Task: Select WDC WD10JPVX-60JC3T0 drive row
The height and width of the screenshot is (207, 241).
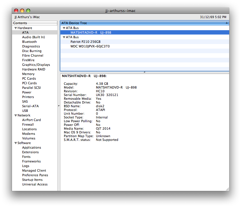Action: point(145,46)
